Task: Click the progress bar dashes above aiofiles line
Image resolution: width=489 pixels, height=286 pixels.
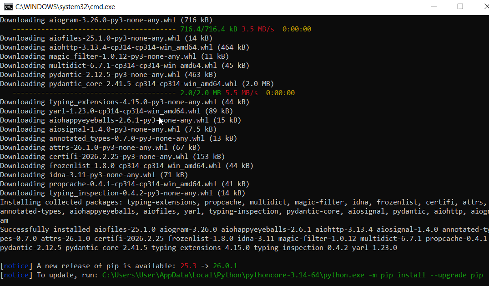Action: click(x=94, y=29)
